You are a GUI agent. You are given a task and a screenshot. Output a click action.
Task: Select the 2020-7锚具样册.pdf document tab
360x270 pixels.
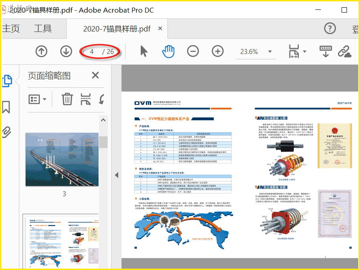click(117, 29)
